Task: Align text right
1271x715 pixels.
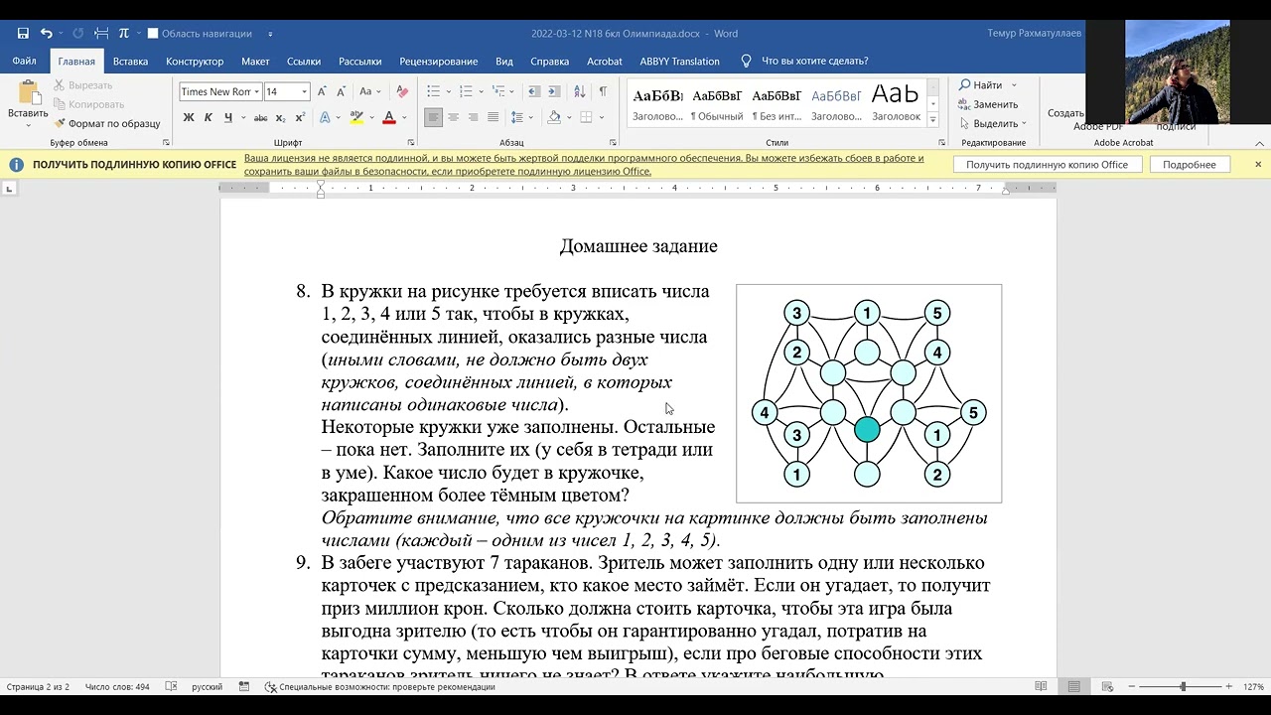Action: click(x=474, y=117)
